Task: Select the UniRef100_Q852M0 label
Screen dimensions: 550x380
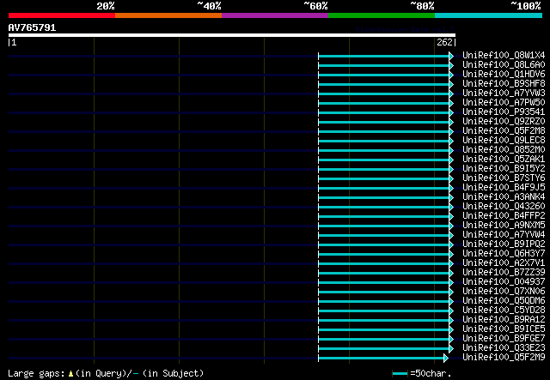Action: coord(504,150)
